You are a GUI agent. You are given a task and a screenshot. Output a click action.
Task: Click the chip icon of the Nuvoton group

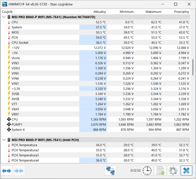click(x=9, y=17)
